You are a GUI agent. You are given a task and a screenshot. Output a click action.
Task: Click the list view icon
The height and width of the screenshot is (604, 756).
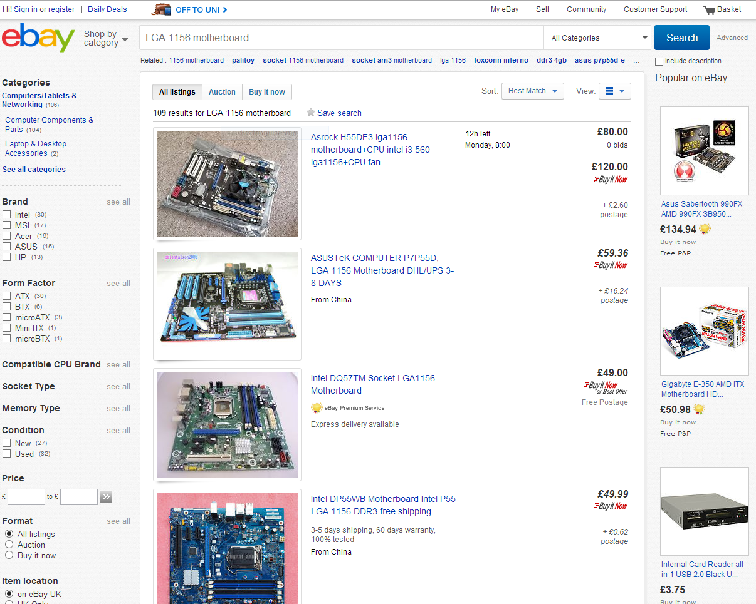(x=609, y=91)
